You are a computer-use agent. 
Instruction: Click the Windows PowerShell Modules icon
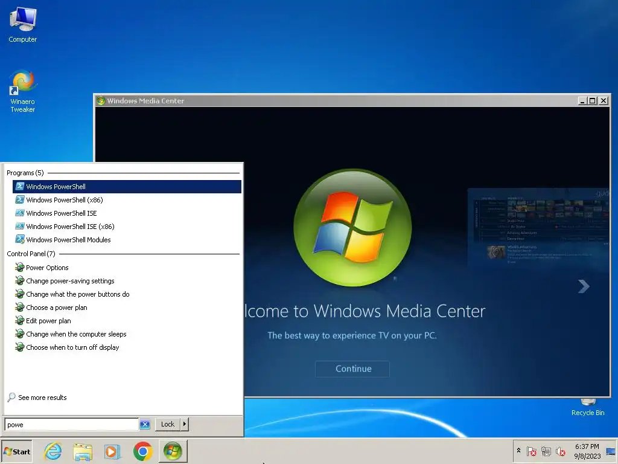[x=20, y=239]
